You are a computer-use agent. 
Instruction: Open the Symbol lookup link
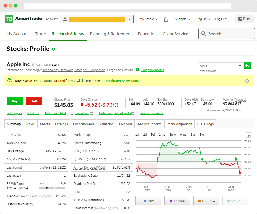(x=207, y=71)
